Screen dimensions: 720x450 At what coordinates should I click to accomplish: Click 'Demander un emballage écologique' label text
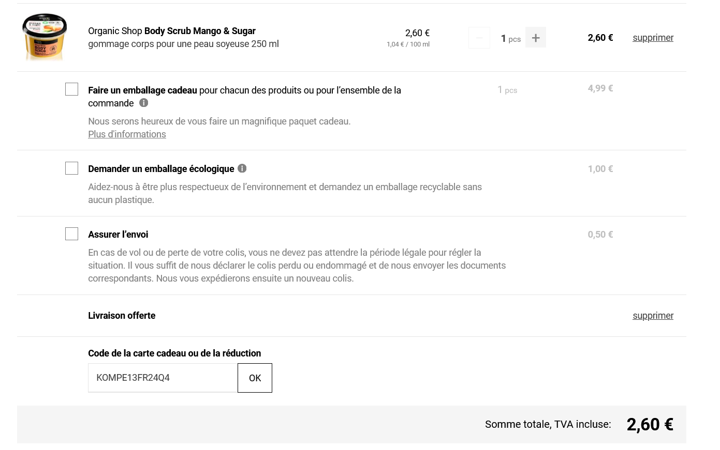160,169
